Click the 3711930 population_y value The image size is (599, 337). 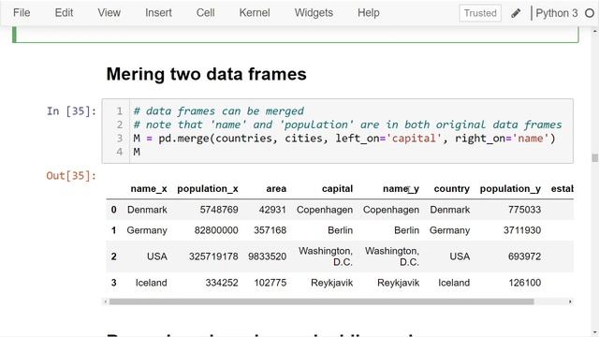[522, 230]
